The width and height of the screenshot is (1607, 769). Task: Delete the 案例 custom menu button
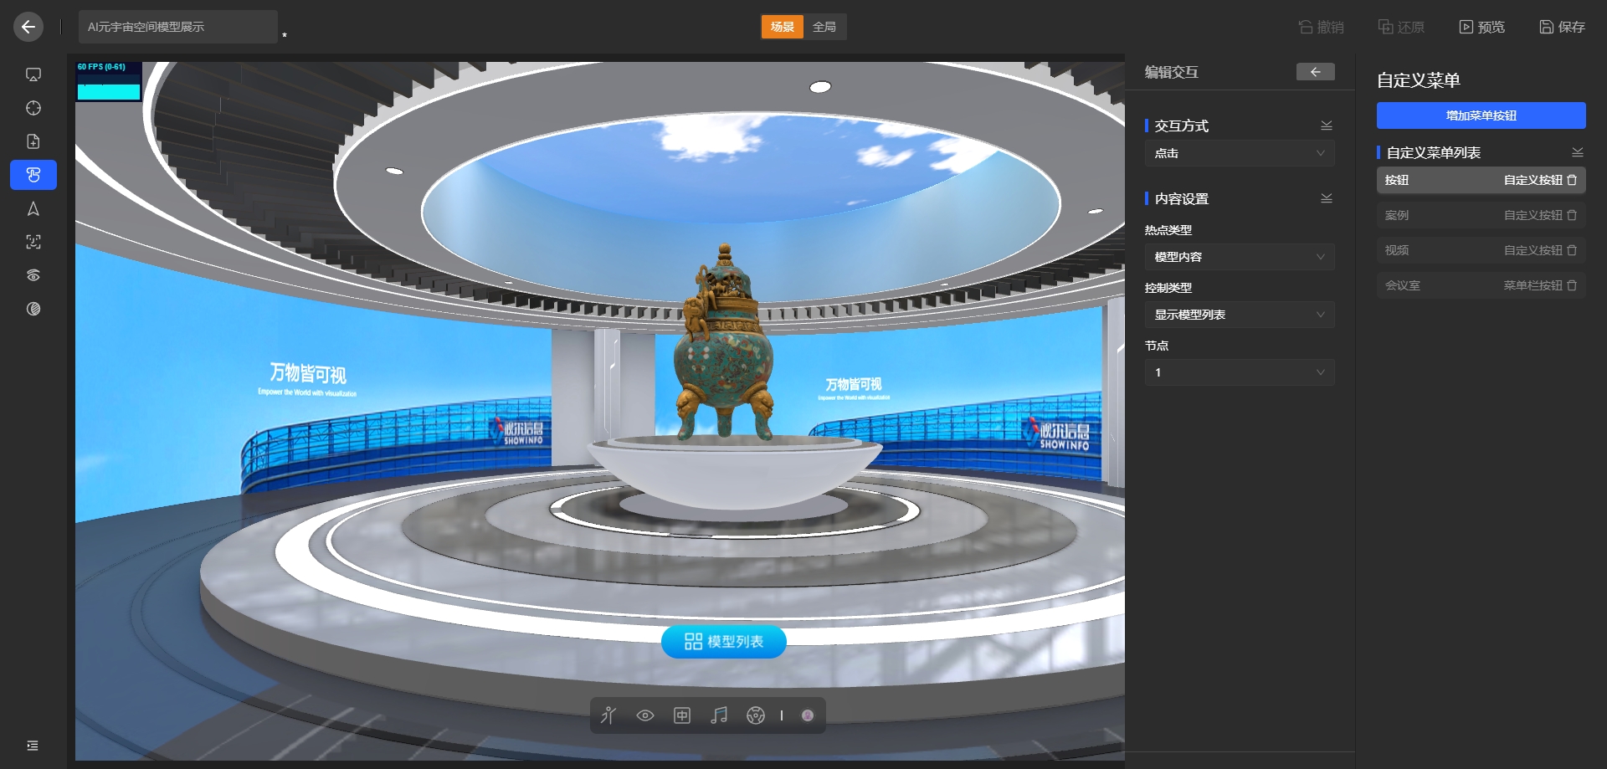(x=1572, y=215)
